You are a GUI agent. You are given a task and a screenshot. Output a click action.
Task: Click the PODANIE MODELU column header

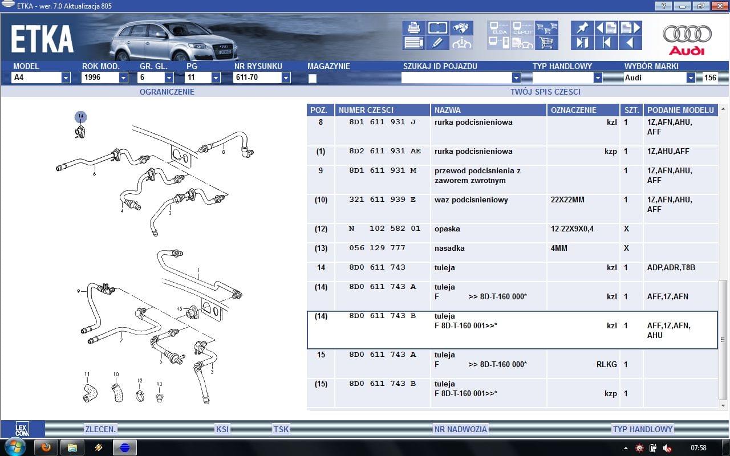(x=680, y=110)
